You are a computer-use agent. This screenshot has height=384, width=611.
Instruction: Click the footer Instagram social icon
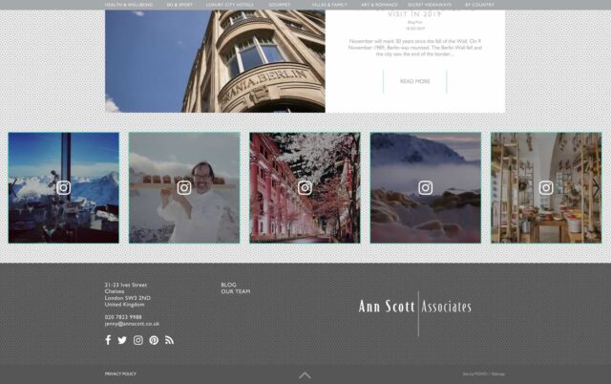click(x=138, y=340)
